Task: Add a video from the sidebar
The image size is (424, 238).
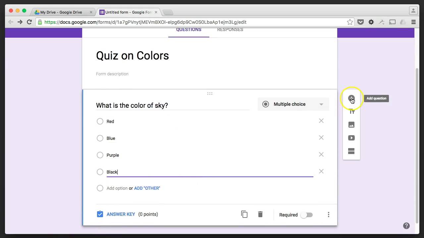Action: click(x=351, y=138)
